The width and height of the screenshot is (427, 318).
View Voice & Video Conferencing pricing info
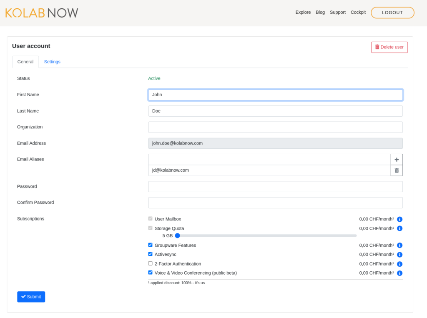coord(399,273)
